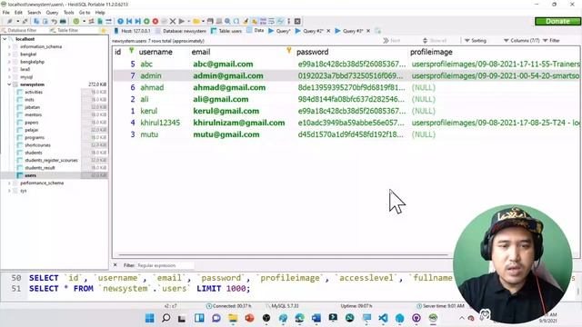Open the Help menu
The height and width of the screenshot is (327, 582).
pos(100,12)
